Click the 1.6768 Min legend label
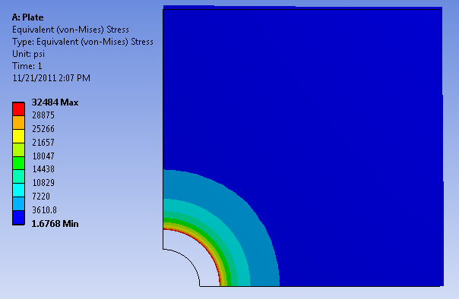This screenshot has width=459, height=299. click(x=55, y=224)
